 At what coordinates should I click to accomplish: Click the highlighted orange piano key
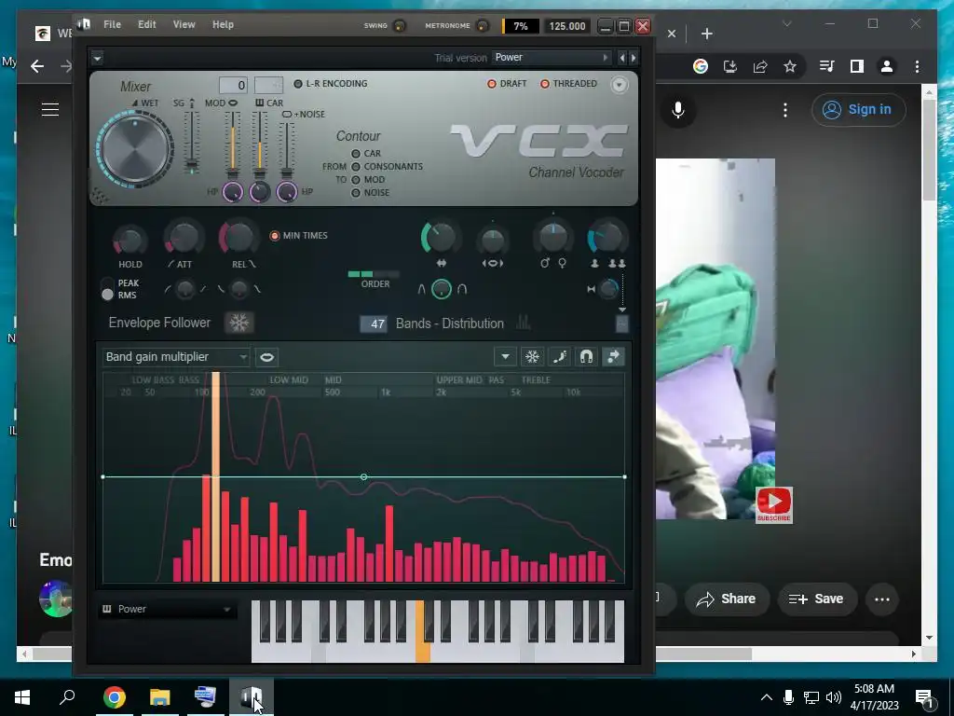[x=422, y=631]
